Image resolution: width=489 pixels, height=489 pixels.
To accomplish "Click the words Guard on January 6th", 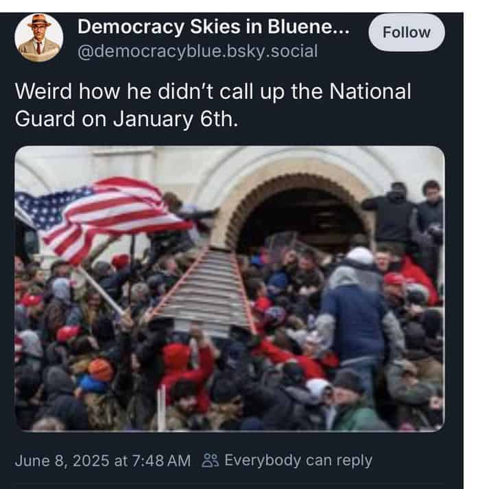I will 126,119.
